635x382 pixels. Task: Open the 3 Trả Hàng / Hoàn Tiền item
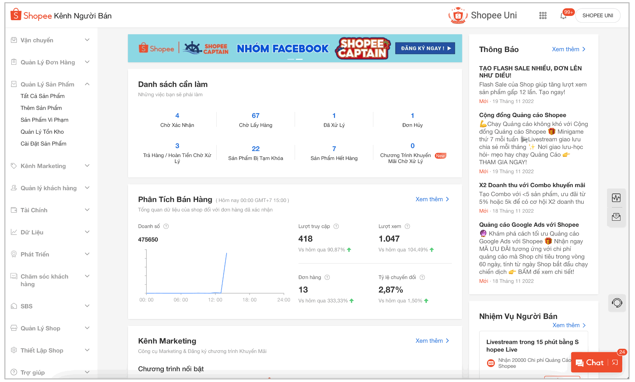(x=177, y=153)
